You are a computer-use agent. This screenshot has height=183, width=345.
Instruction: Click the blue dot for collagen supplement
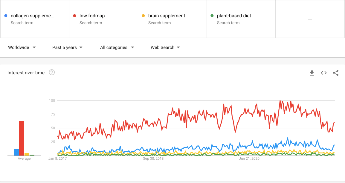tap(6, 16)
